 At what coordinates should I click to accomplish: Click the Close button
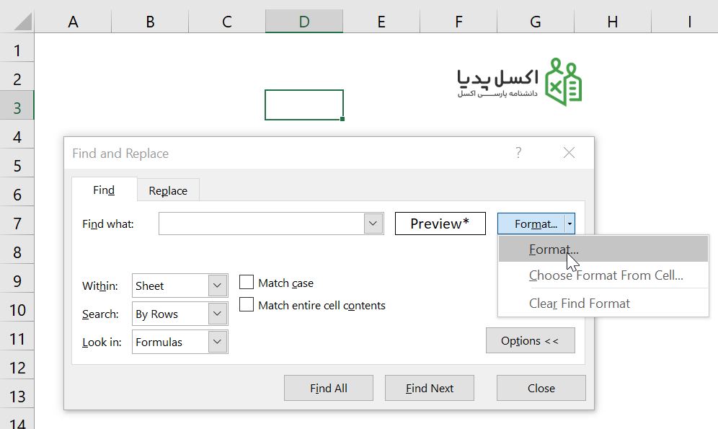pyautogui.click(x=541, y=388)
